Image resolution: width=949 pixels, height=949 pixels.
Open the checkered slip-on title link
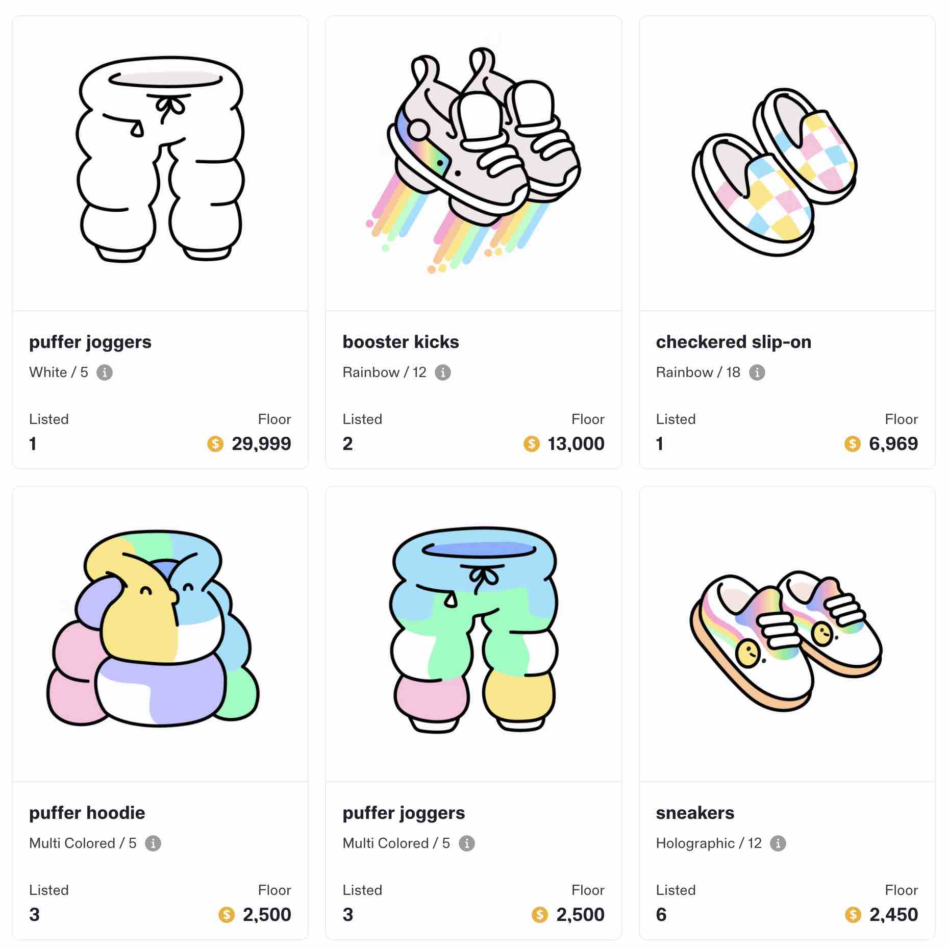733,342
